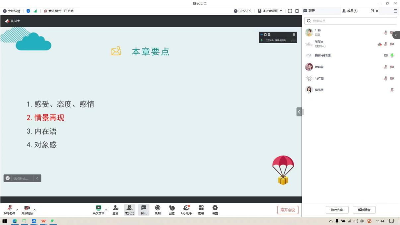Launch the AI小助手 assistant
Screen dimensions: 400x225
tap(186, 208)
